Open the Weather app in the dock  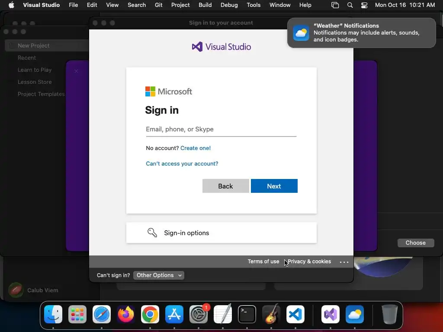tap(355, 314)
